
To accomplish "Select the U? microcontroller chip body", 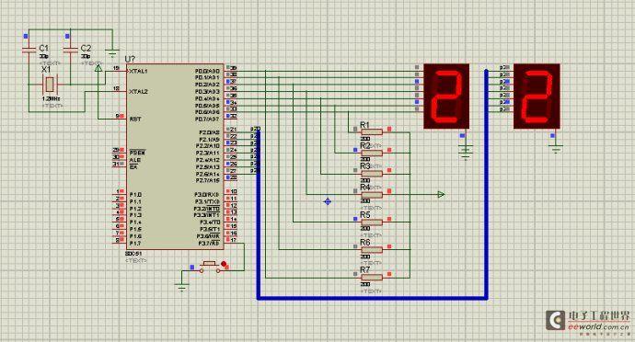I will point(175,156).
